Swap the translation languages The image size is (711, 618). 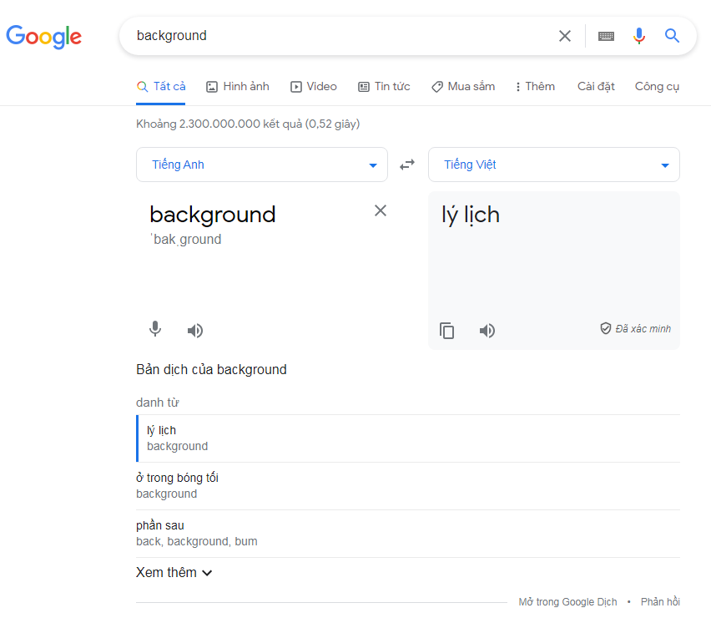point(407,165)
